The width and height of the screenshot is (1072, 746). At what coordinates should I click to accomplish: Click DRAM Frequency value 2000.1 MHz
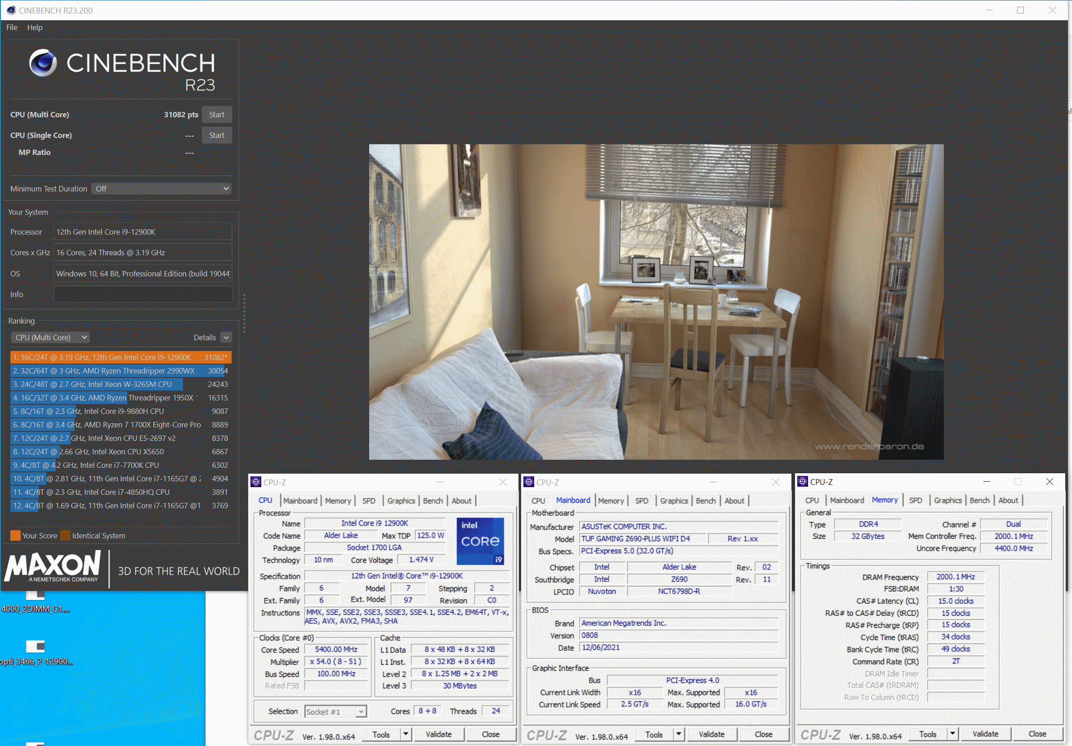(955, 577)
